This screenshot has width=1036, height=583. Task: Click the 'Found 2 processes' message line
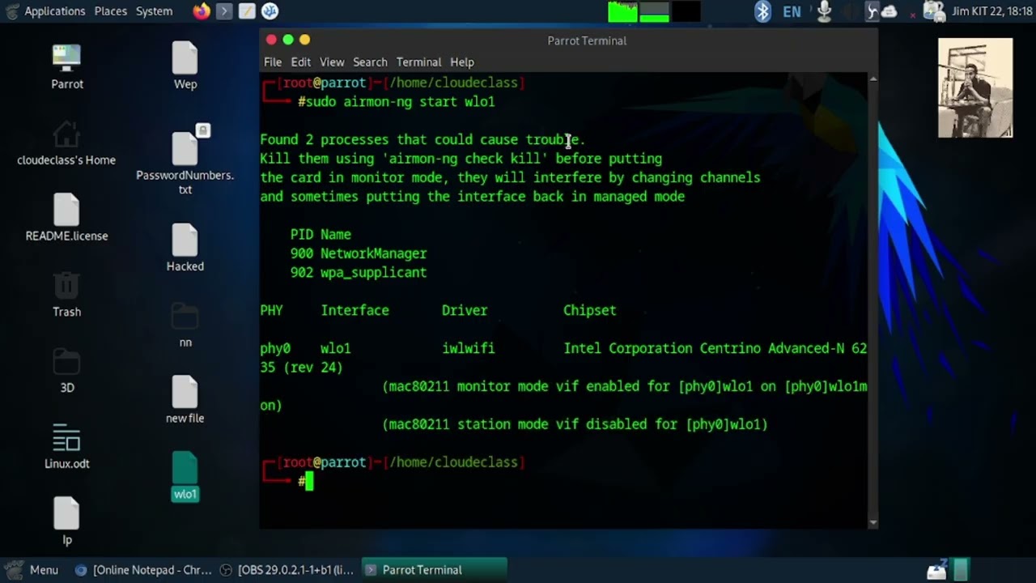[422, 140]
